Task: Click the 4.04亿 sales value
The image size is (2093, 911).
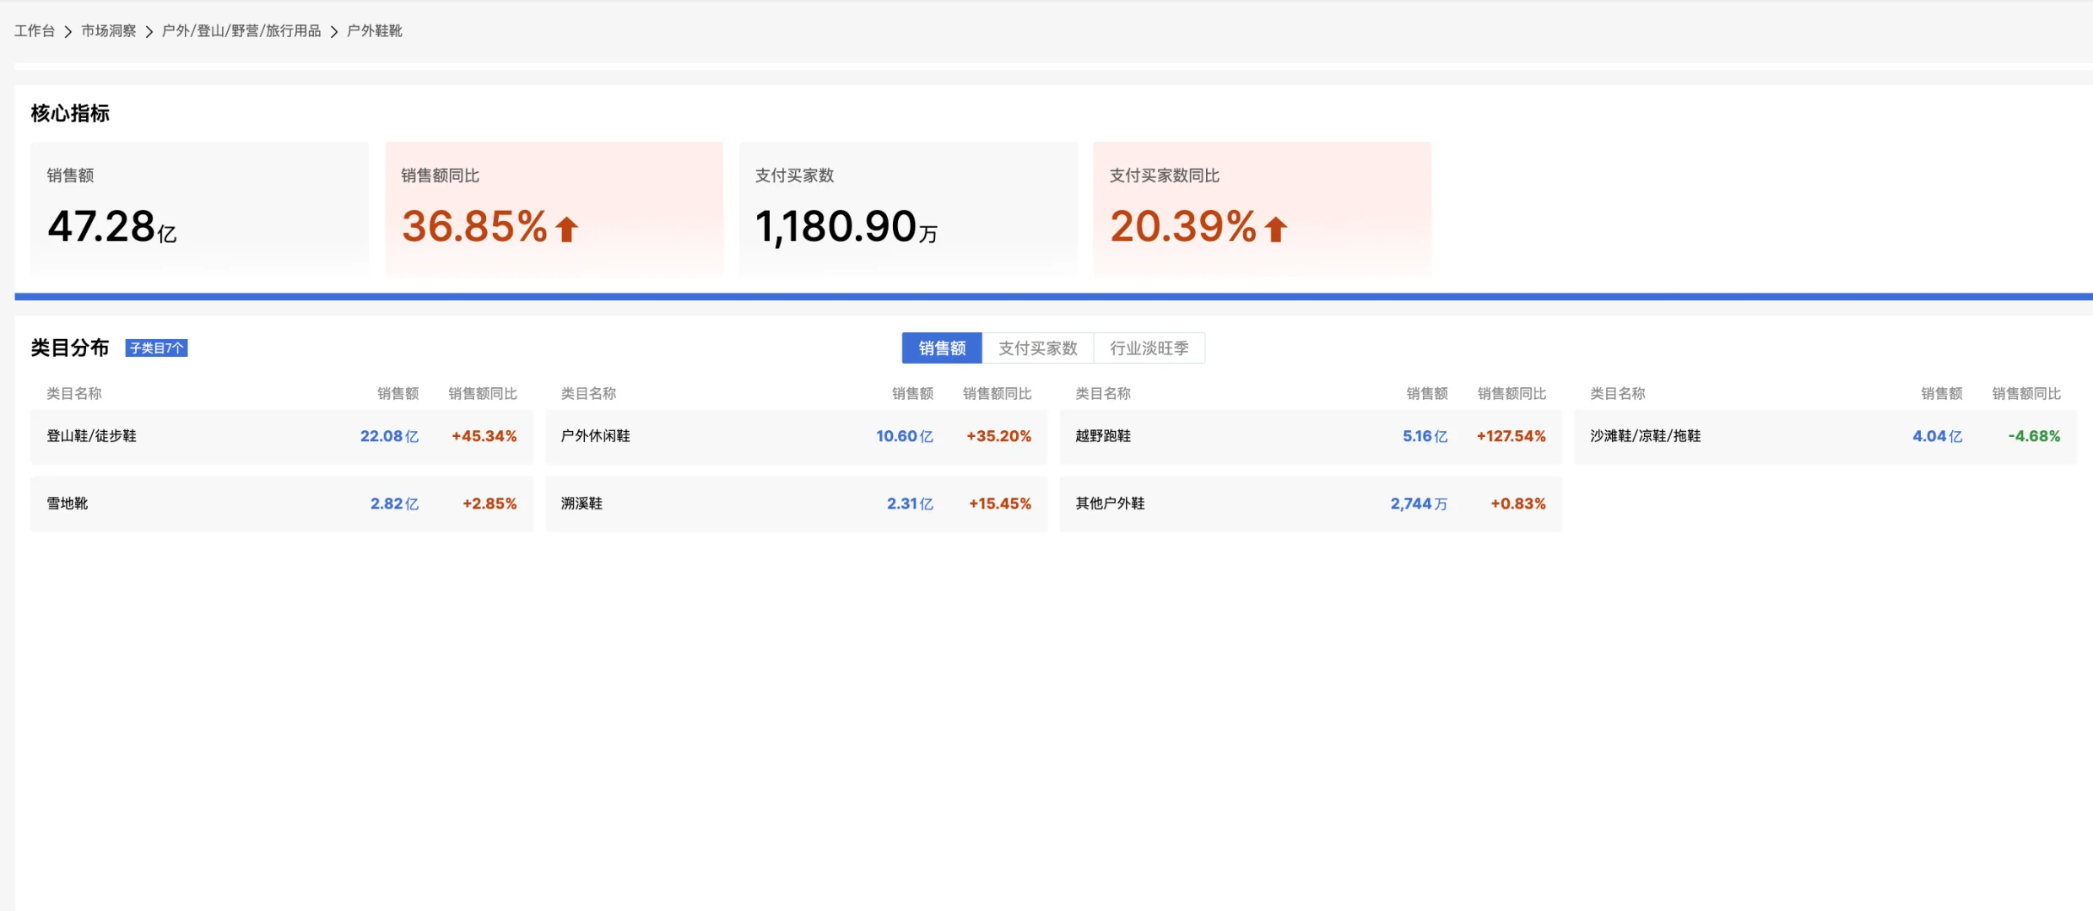Action: (1938, 437)
